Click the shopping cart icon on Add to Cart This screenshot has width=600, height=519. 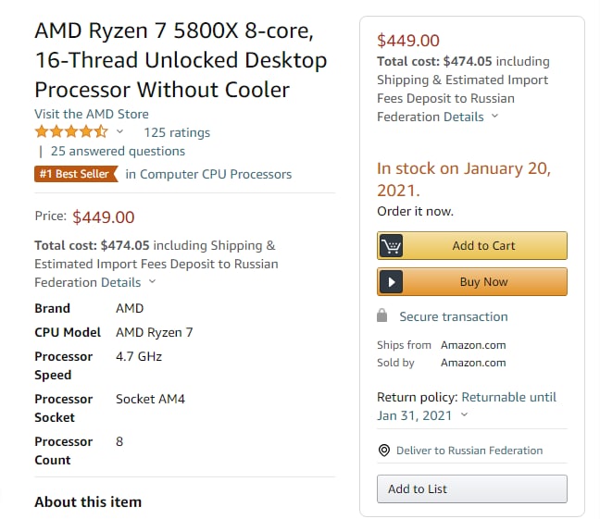[x=391, y=245]
